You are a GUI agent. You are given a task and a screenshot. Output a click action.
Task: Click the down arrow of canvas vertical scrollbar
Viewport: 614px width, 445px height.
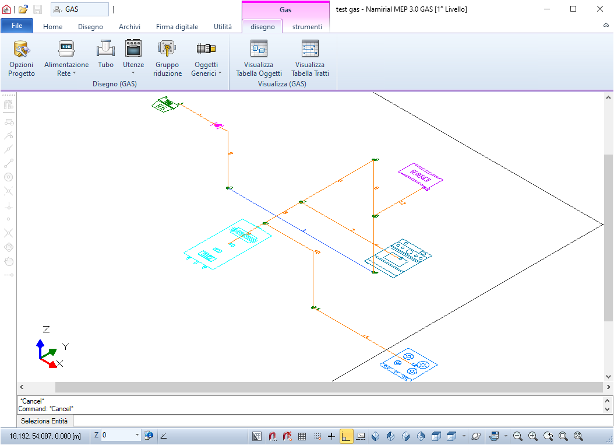click(608, 377)
